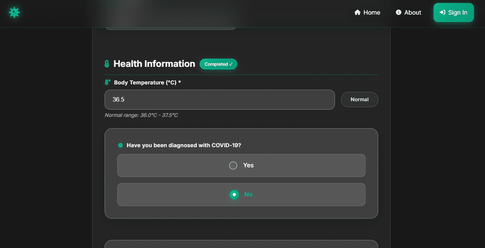Click the virus icon next to the COVID-19 question
This screenshot has width=485, height=248.
coord(120,145)
